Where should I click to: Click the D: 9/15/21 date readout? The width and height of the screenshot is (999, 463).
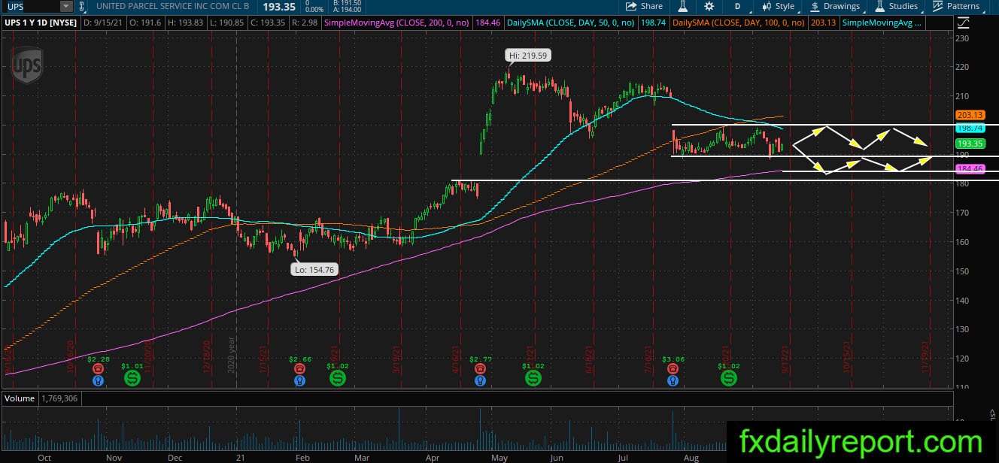click(x=103, y=23)
